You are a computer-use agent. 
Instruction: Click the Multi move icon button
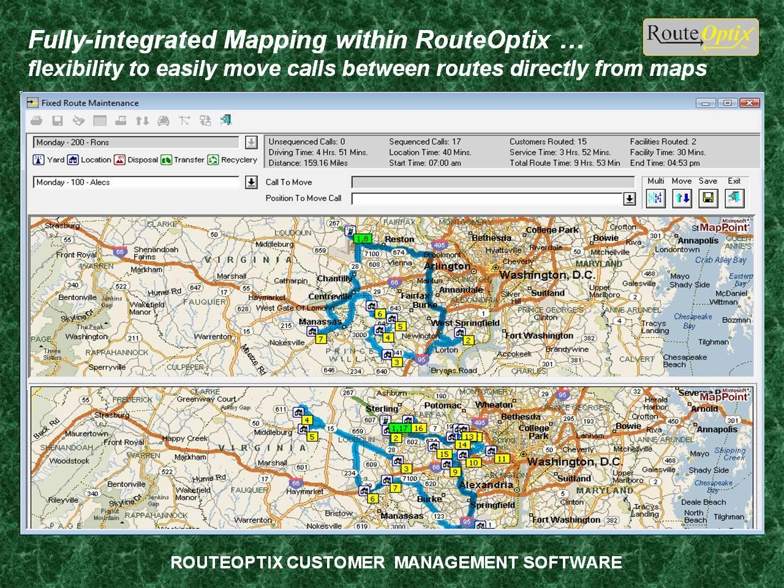(655, 198)
